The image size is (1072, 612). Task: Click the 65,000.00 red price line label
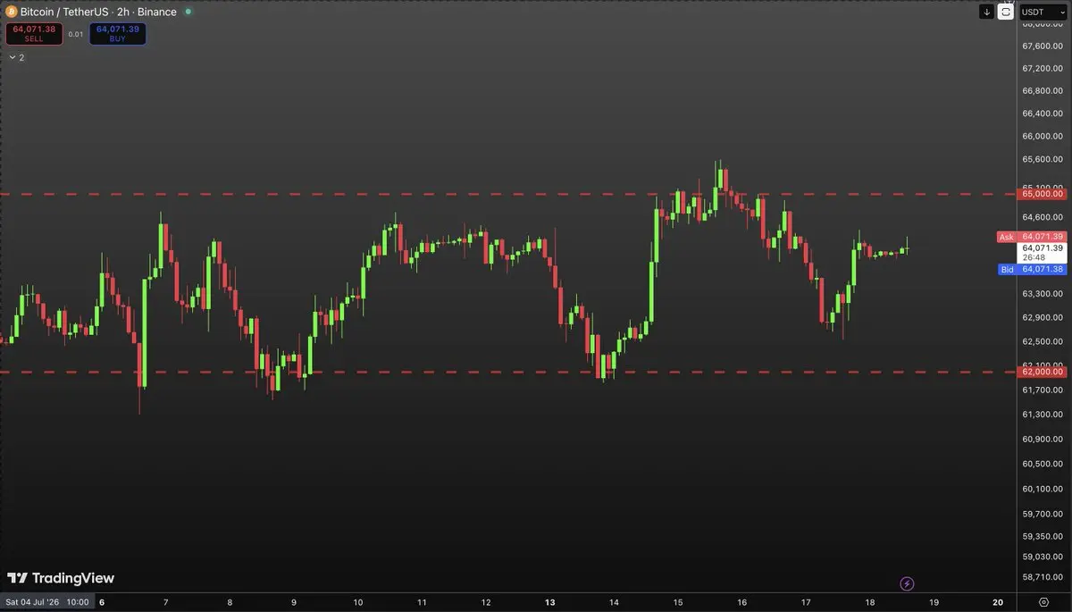pos(1043,194)
